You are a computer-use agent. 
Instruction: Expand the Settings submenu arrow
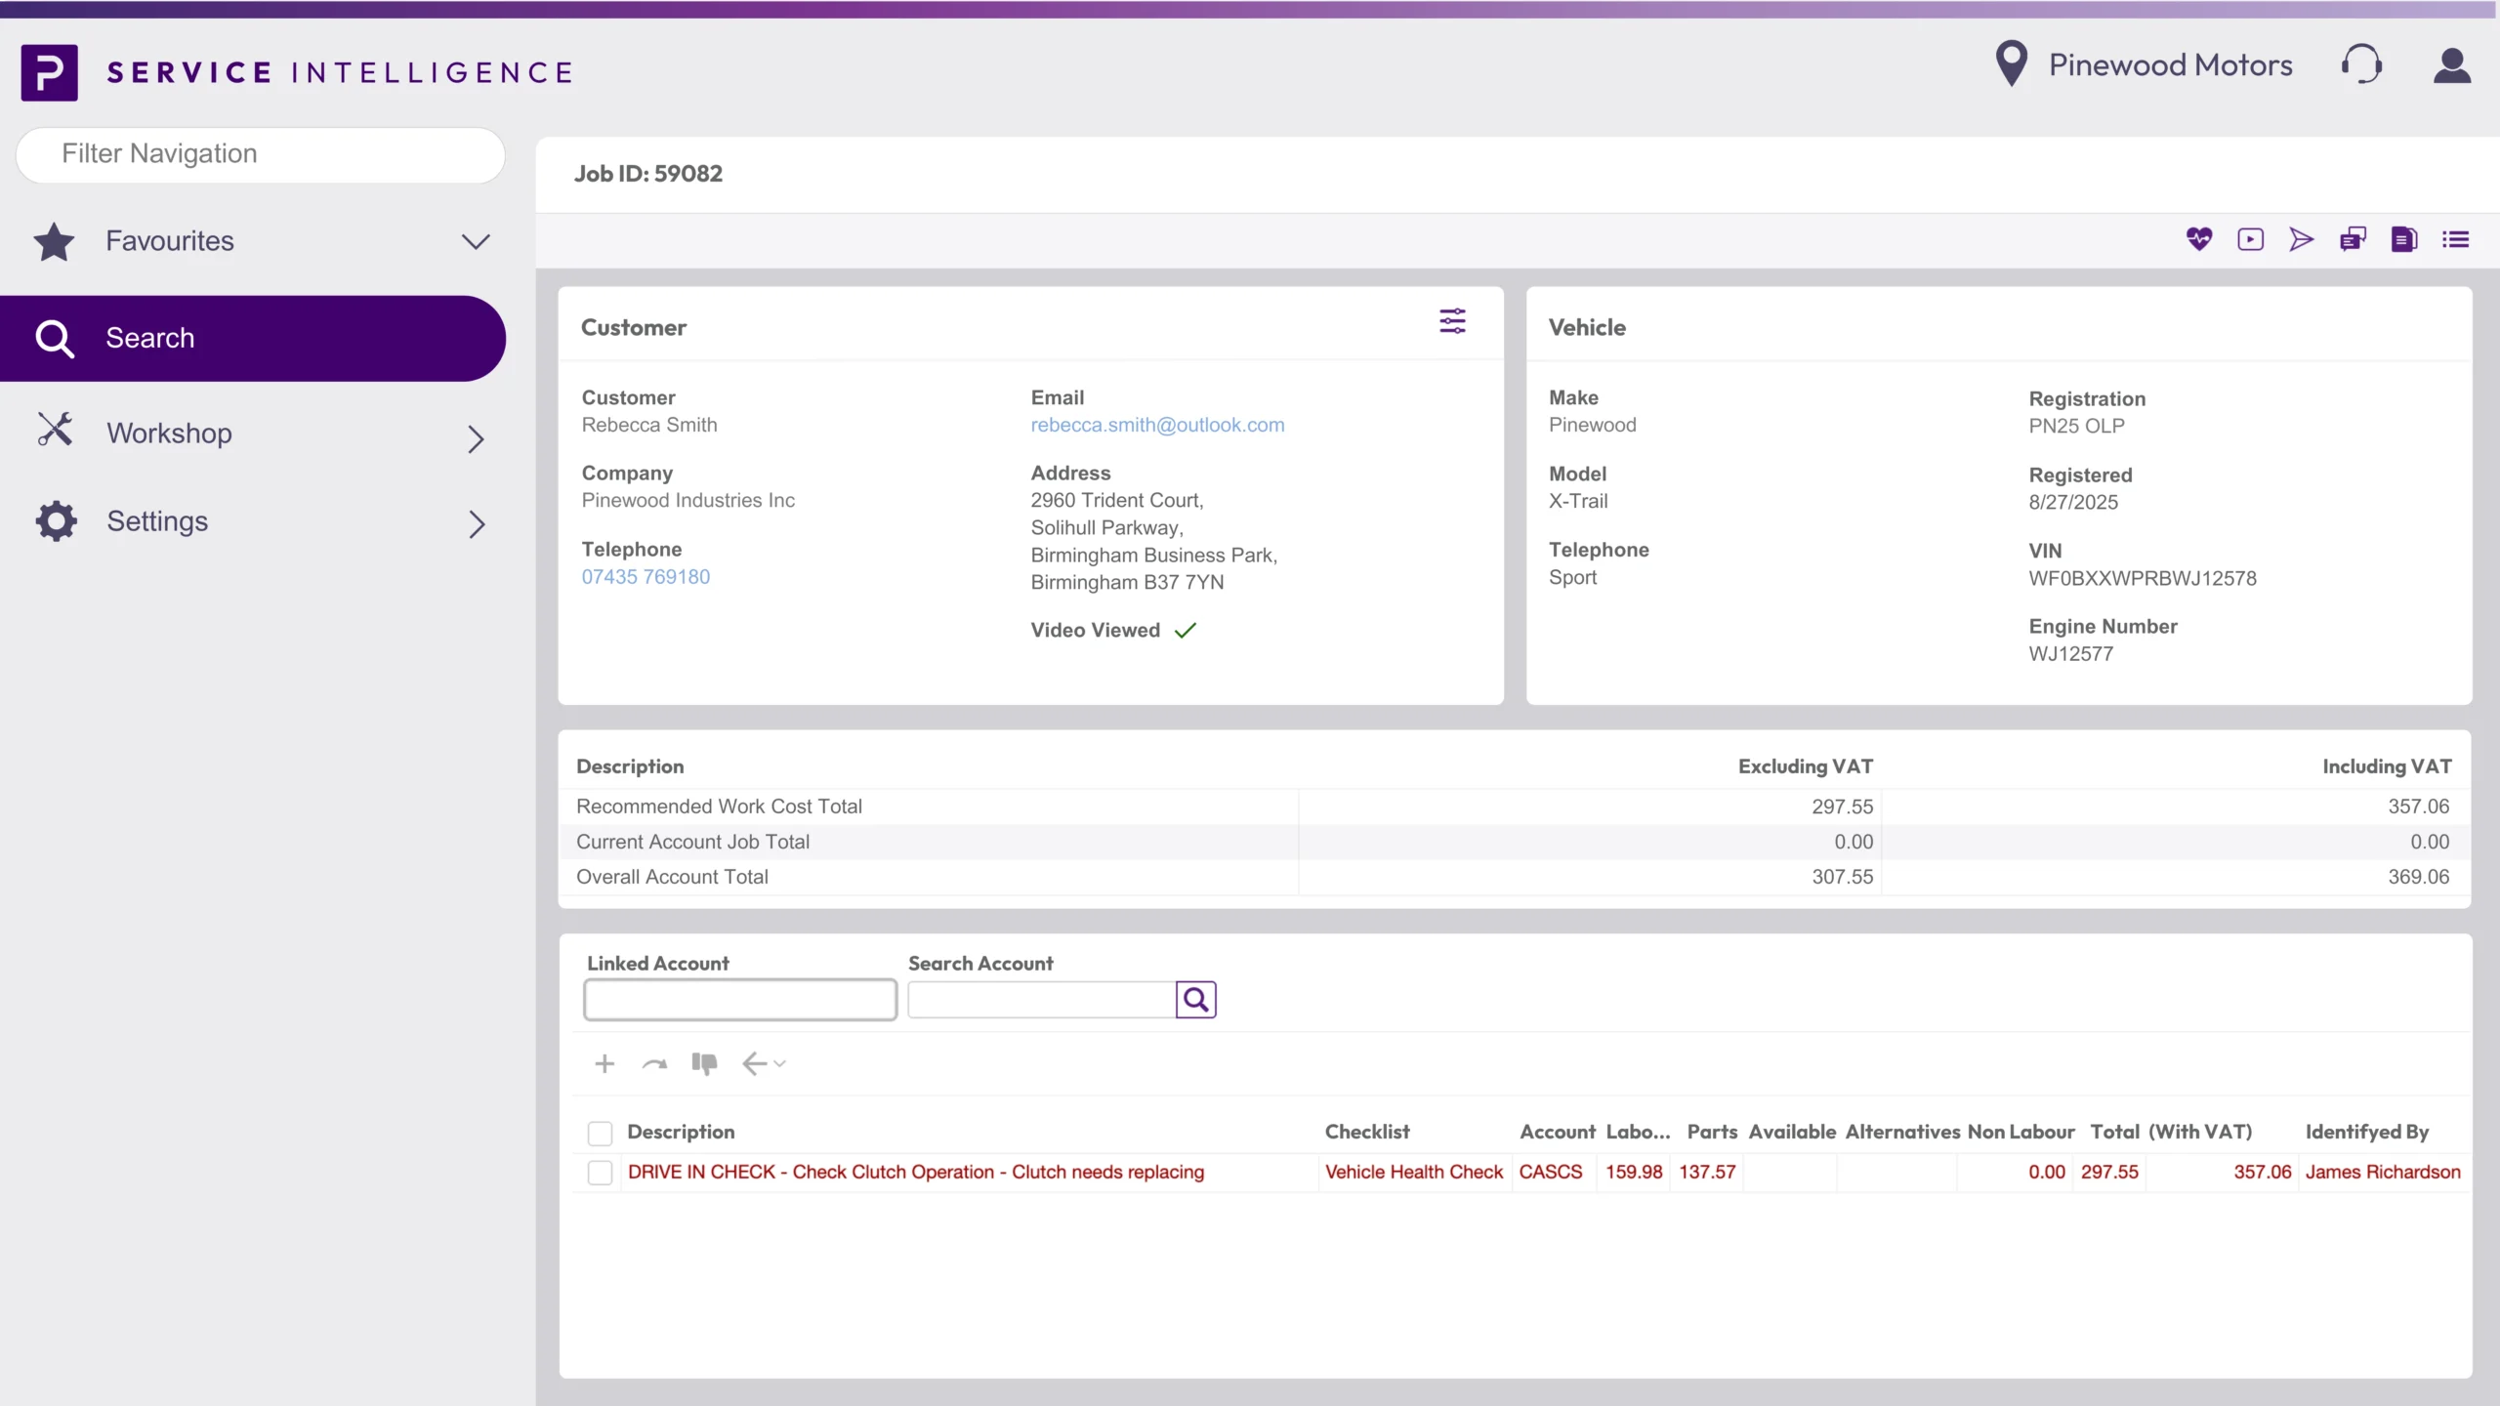tap(476, 524)
